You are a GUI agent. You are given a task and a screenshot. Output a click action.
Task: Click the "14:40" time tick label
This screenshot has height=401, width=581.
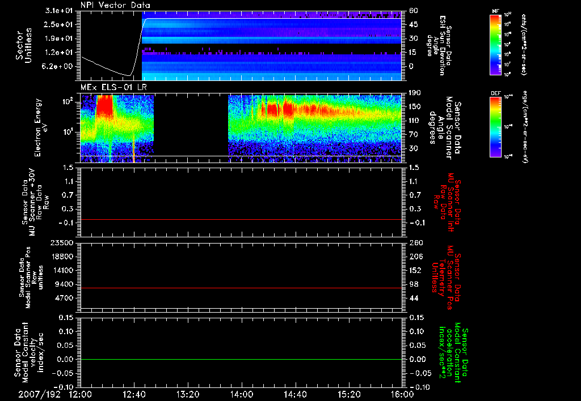[295, 394]
